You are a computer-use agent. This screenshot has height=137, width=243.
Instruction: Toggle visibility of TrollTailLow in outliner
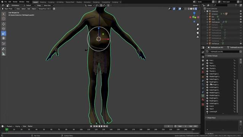click(241, 43)
